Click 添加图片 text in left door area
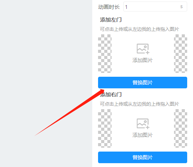193x167 pixels. (x=143, y=60)
